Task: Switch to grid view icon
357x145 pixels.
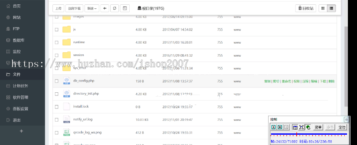Action: click(323, 8)
